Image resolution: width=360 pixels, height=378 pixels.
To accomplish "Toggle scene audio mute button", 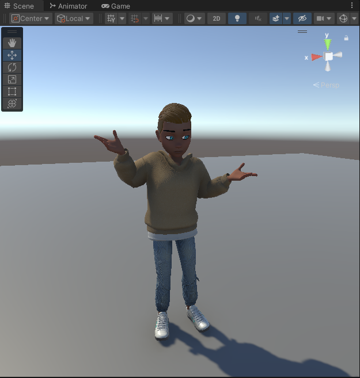I will click(x=257, y=18).
